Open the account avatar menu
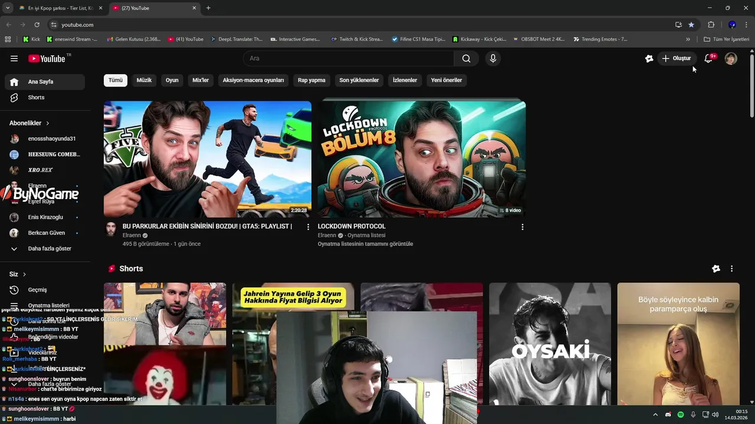 (x=731, y=58)
